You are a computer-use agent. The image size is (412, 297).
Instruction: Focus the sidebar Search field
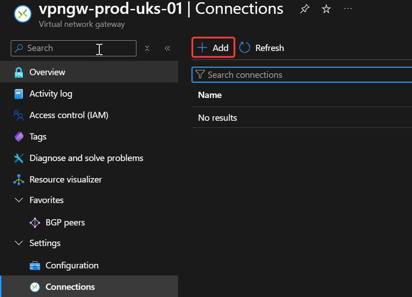click(73, 48)
